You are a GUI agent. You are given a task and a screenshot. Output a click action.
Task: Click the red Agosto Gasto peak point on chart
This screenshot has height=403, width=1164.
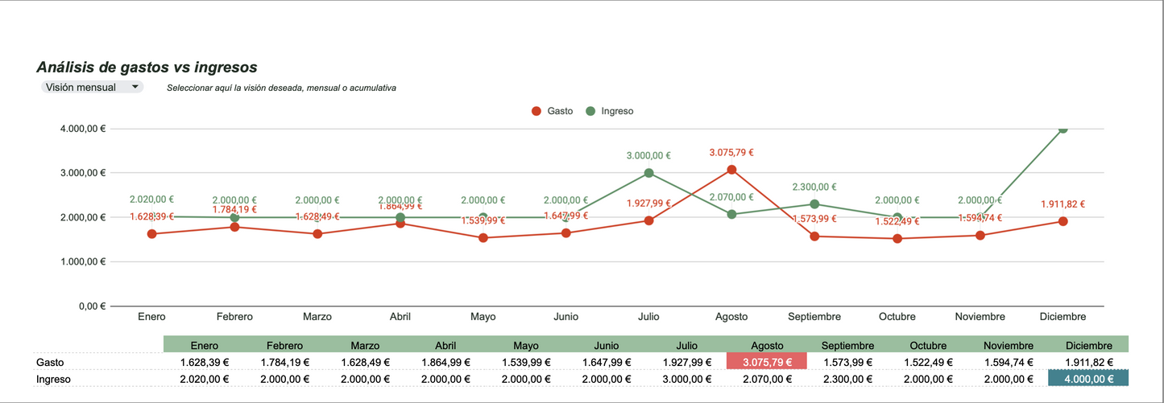tap(731, 170)
